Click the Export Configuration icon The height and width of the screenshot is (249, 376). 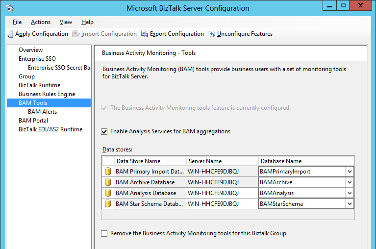pyautogui.click(x=144, y=34)
